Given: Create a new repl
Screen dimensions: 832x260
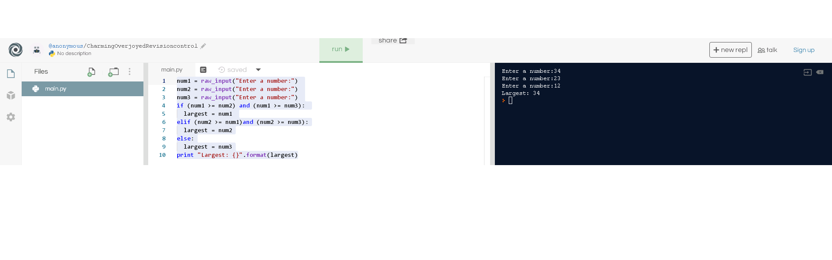Looking at the screenshot, I should tap(730, 50).
